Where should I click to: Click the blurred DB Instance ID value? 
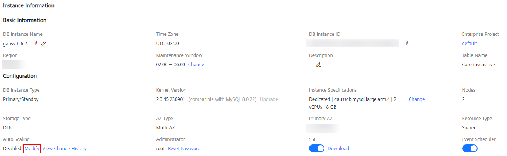(353, 43)
